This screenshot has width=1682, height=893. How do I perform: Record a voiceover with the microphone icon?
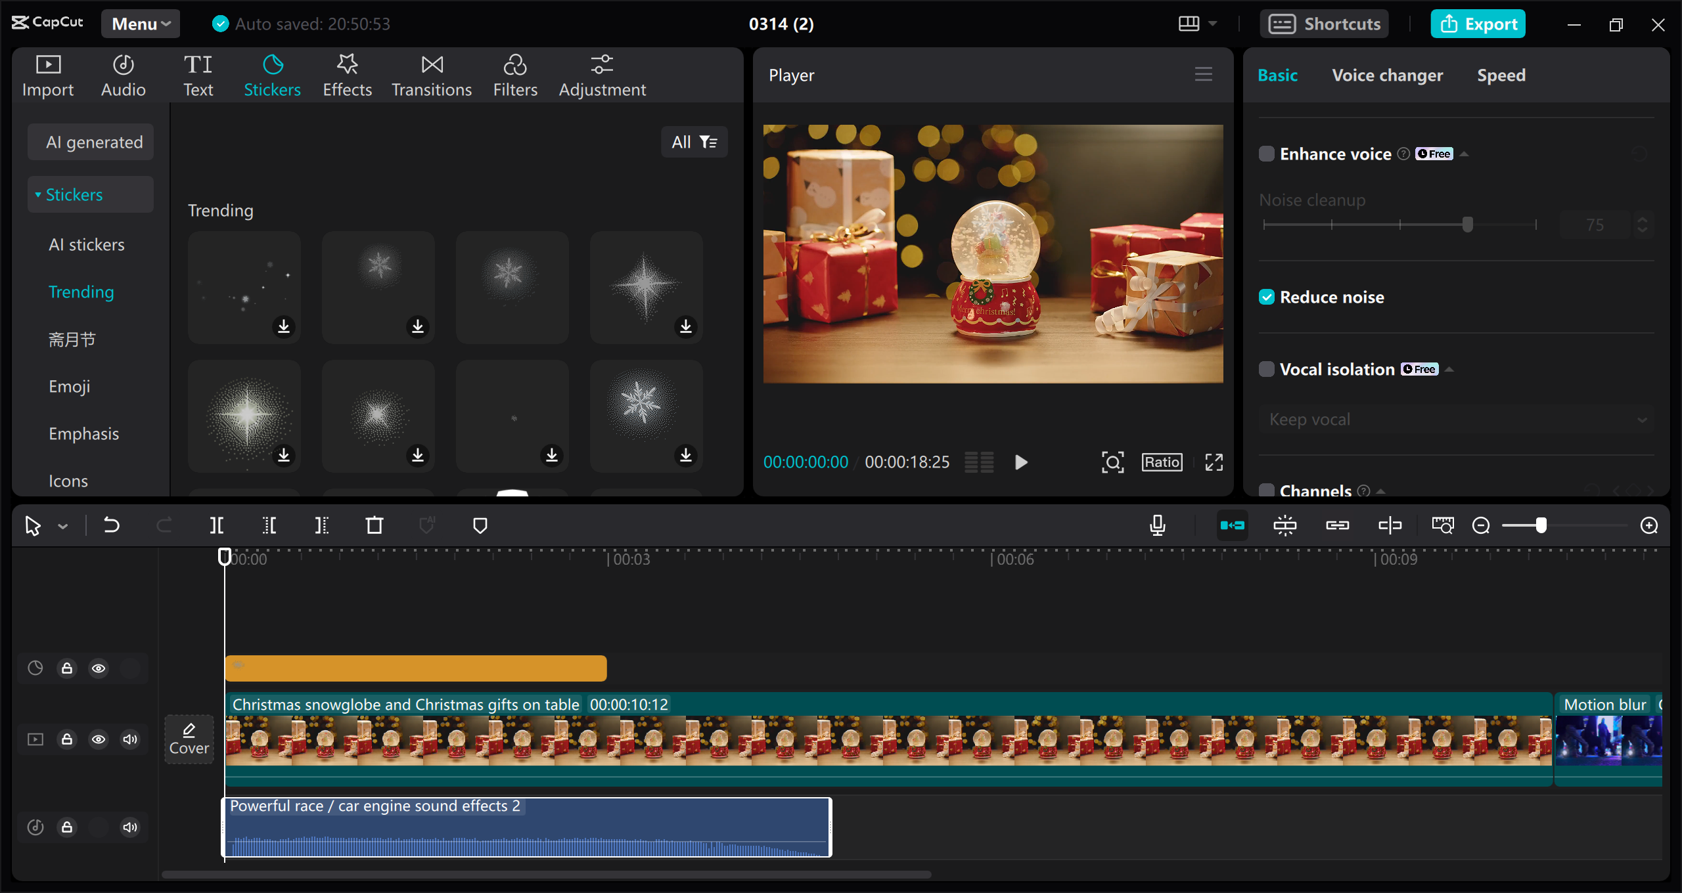click(x=1158, y=525)
